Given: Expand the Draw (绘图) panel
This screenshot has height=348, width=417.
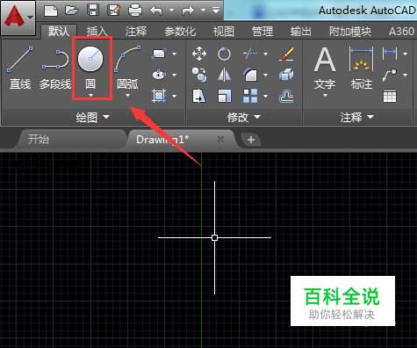Looking at the screenshot, I should (93, 117).
